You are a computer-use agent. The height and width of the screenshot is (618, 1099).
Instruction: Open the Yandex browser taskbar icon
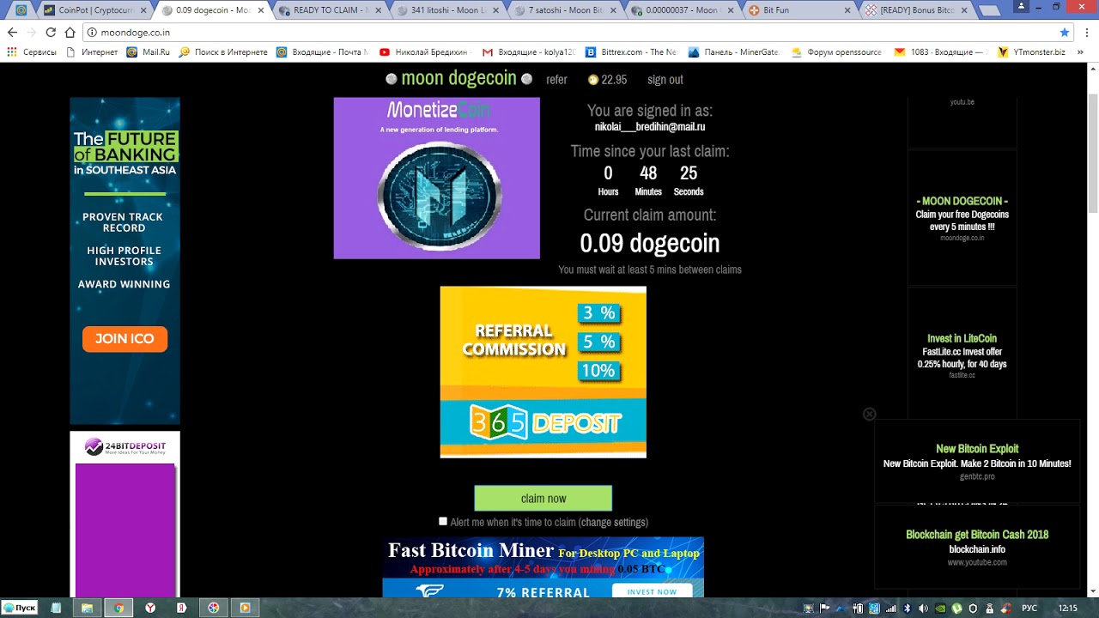coord(150,608)
